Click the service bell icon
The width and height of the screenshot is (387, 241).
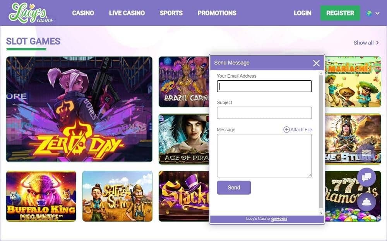[x=366, y=202]
